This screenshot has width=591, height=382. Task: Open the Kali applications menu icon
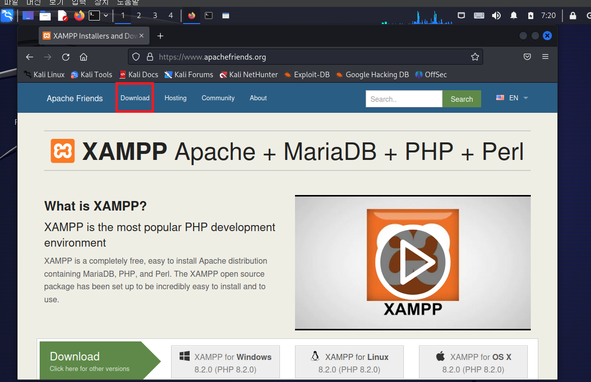(7, 16)
